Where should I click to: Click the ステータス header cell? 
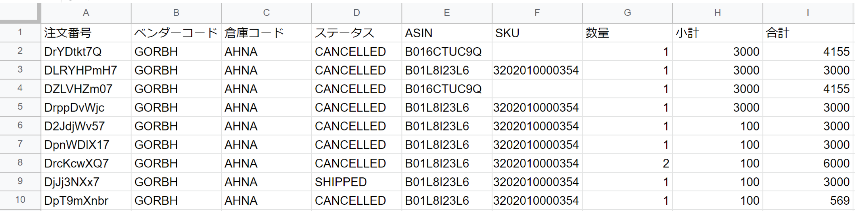356,33
